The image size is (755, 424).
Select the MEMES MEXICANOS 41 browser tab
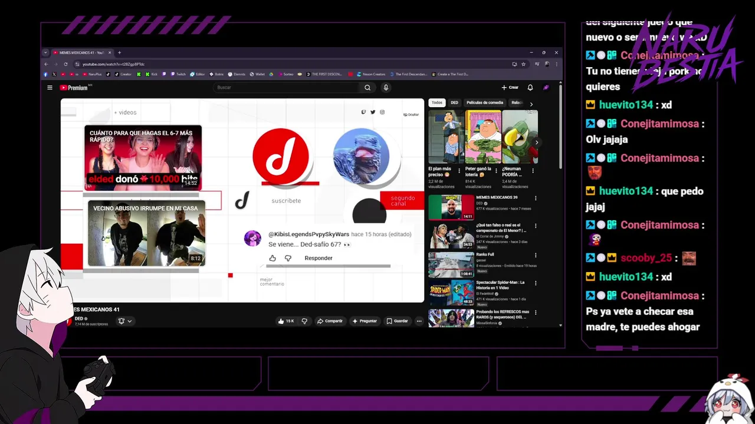(x=83, y=52)
